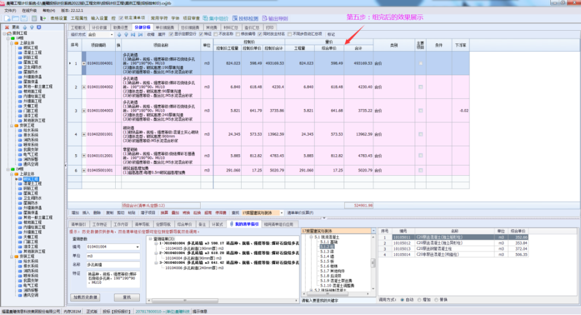Click the red X icon above project tree
This screenshot has height=315, width=581.
7,28
